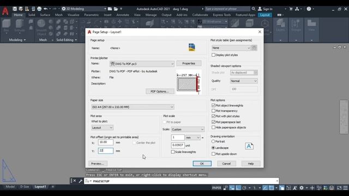Select the Box tool in Modeling panel
The width and height of the screenshot is (349, 196).
[6, 26]
